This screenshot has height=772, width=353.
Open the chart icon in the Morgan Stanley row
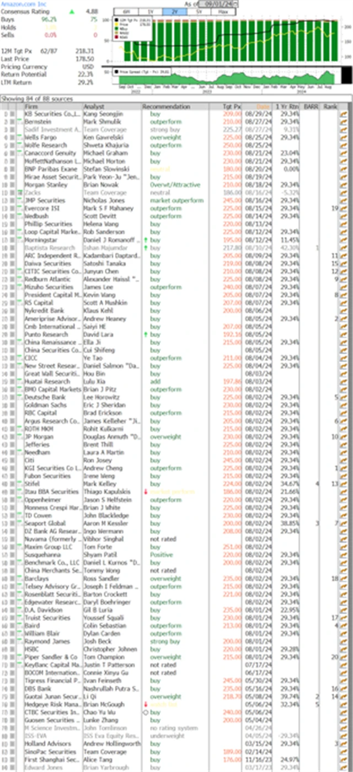coord(344,185)
